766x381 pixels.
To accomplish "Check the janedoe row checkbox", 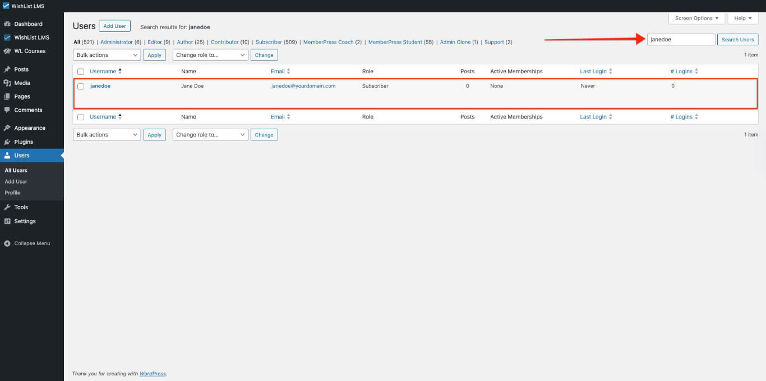I will tap(81, 87).
